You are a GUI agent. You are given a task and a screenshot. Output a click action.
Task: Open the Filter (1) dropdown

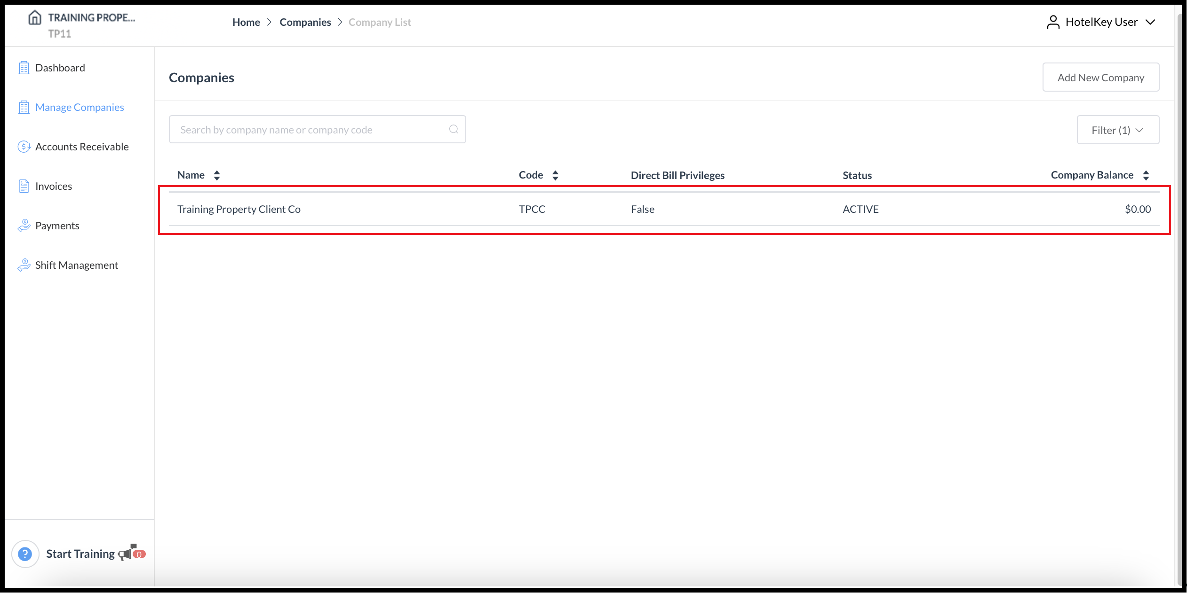coord(1117,130)
